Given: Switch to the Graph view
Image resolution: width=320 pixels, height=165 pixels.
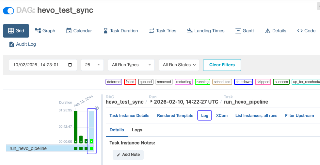Looking at the screenshot, I should [45, 31].
